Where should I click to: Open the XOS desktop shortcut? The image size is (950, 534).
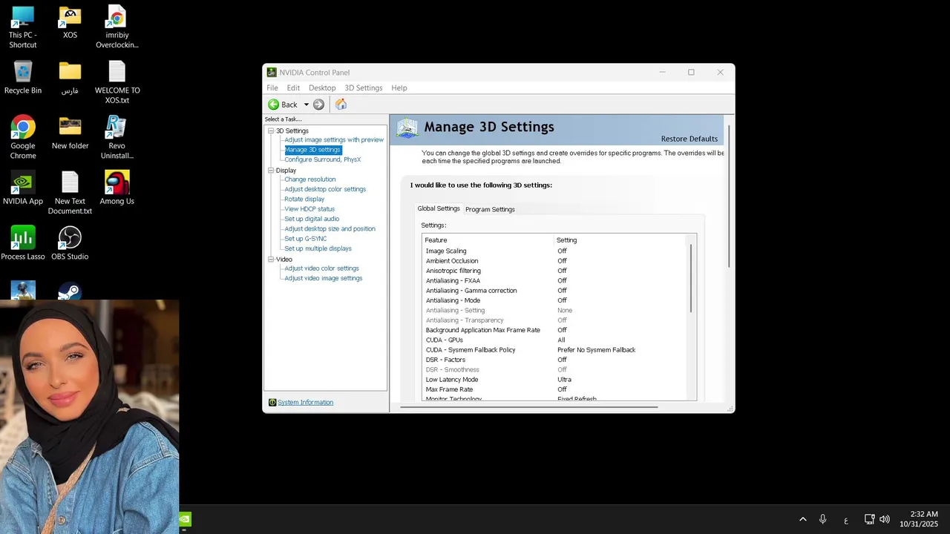[70, 23]
